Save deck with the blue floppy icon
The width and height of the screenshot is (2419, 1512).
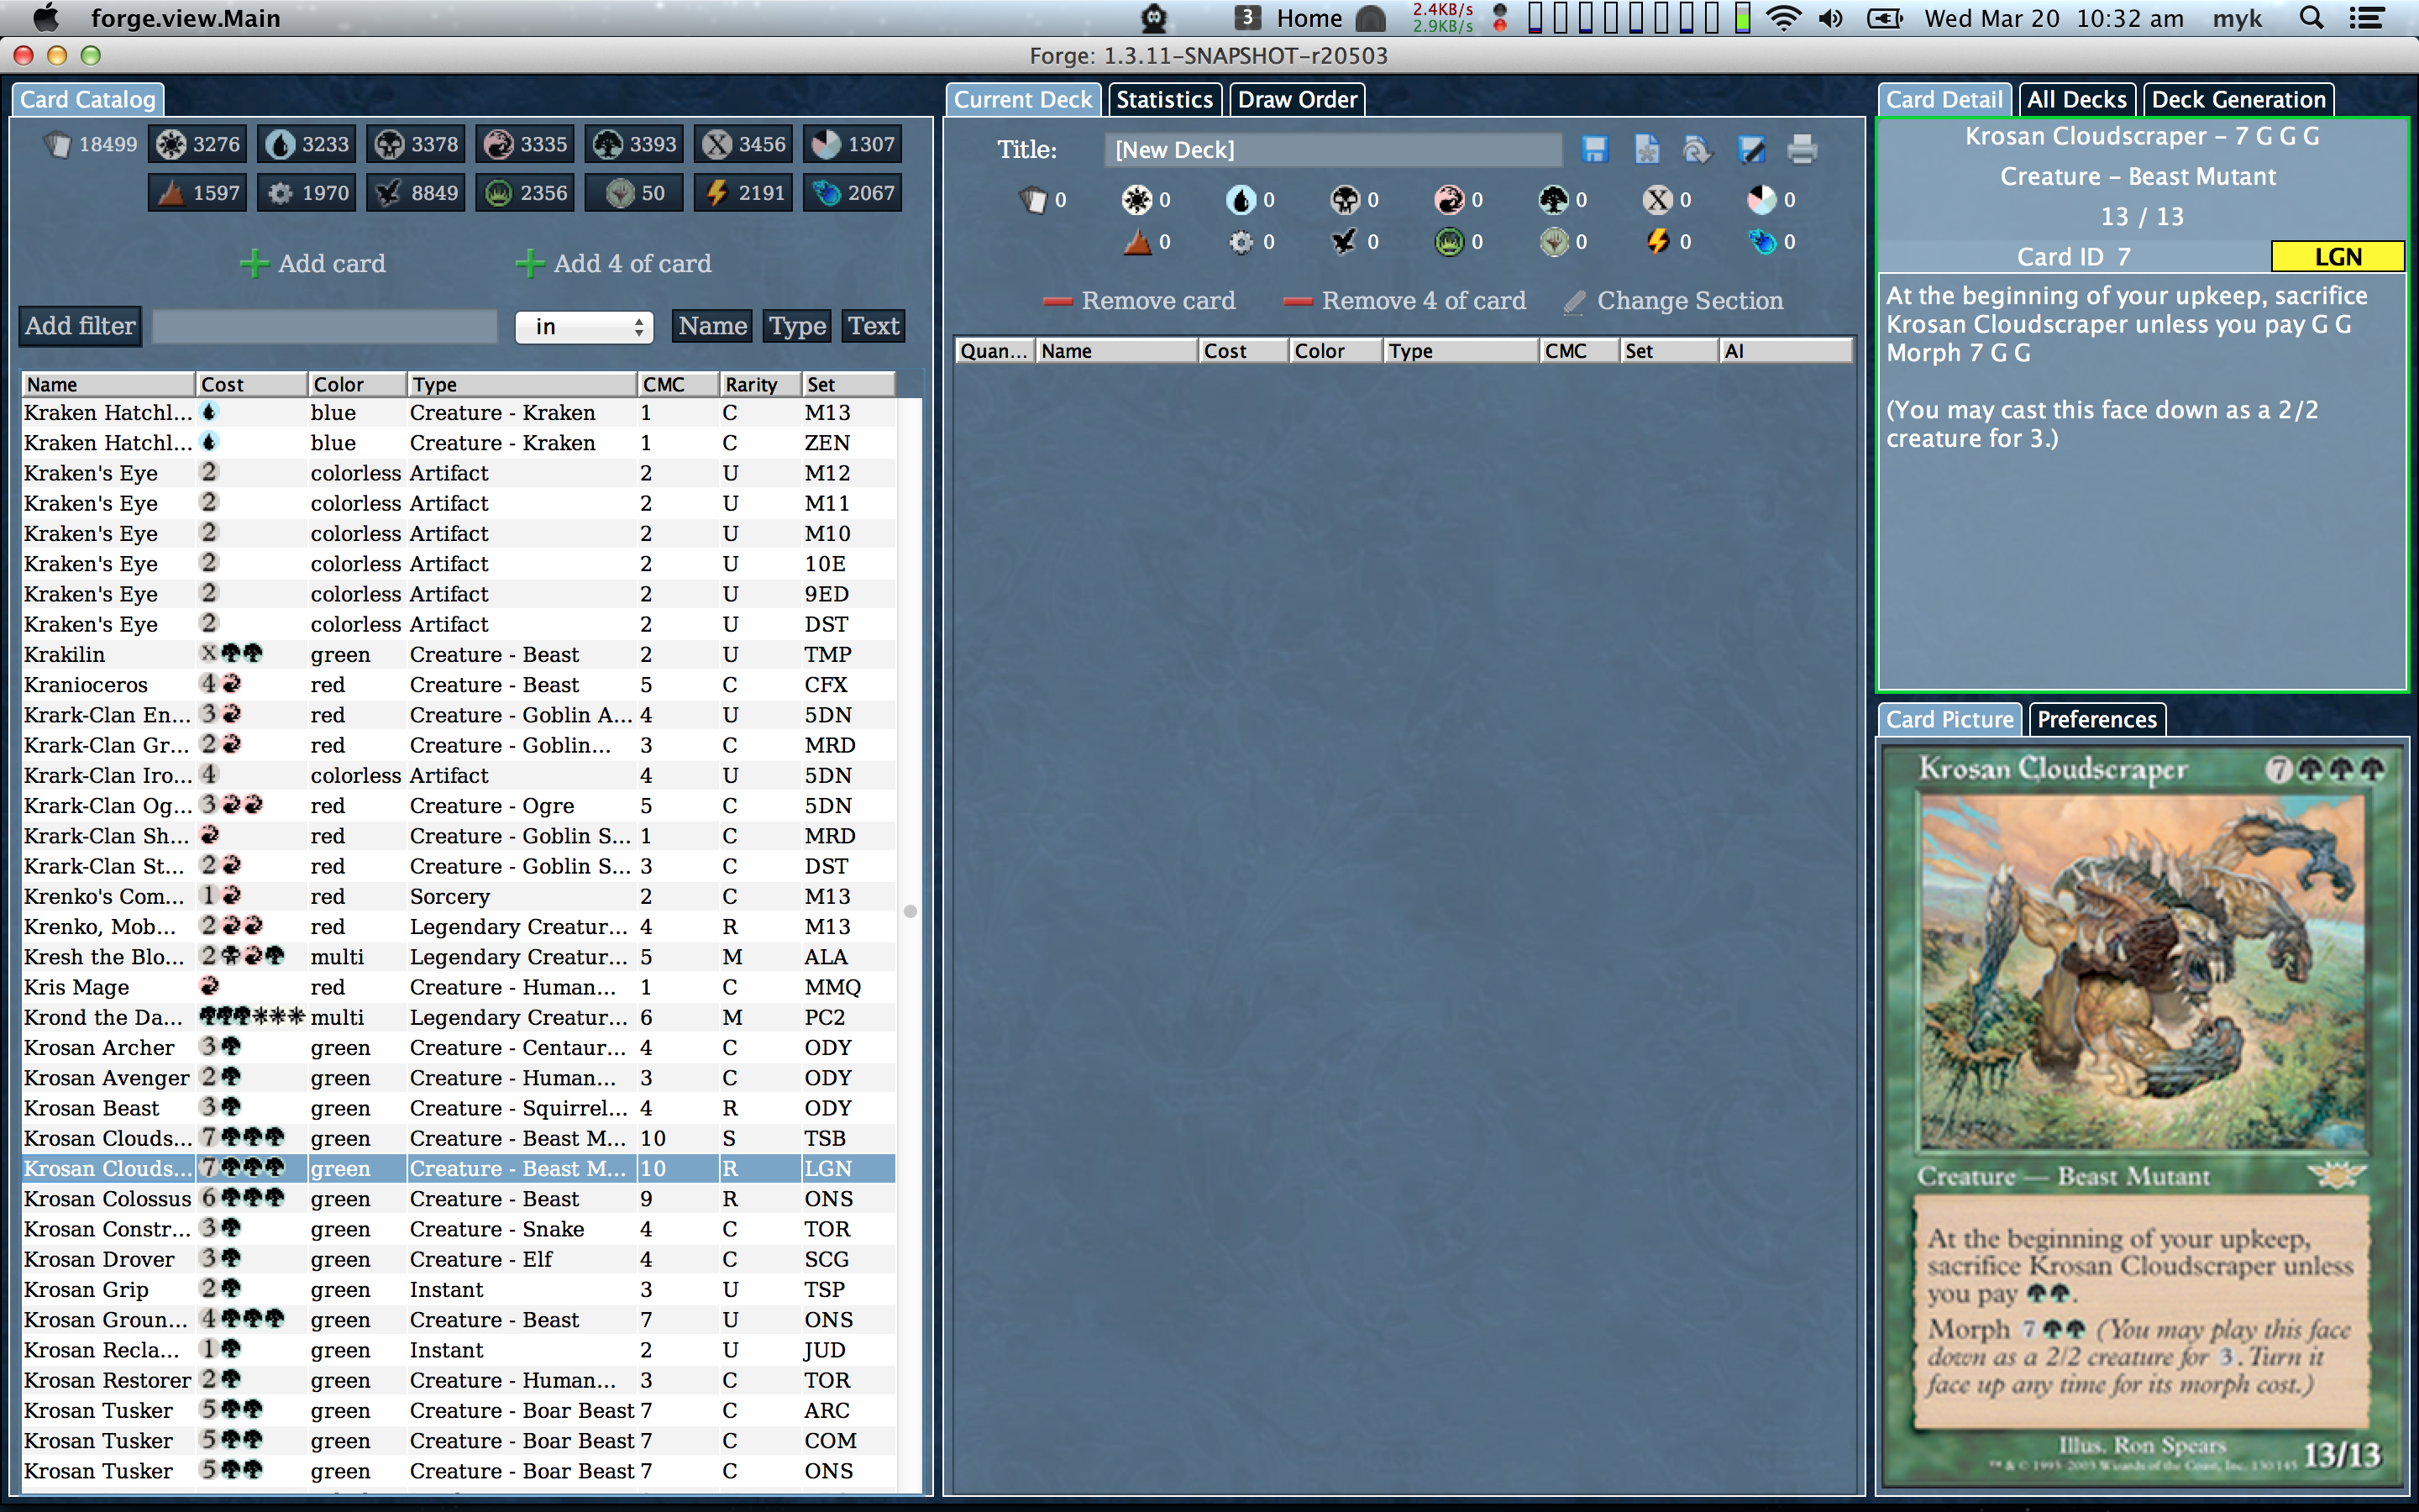(x=1594, y=150)
